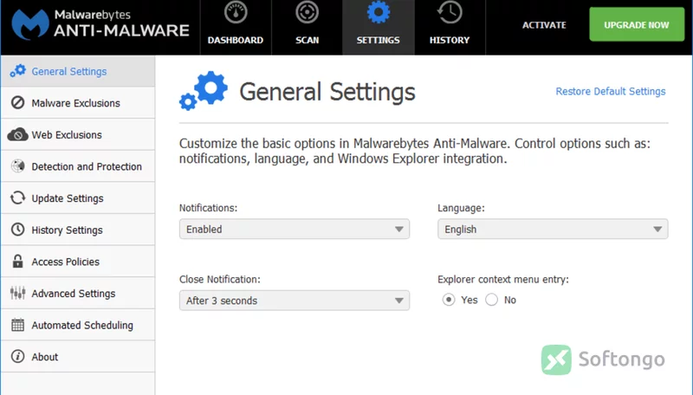Click the Notifications: label
This screenshot has width=693, height=395.
(208, 208)
